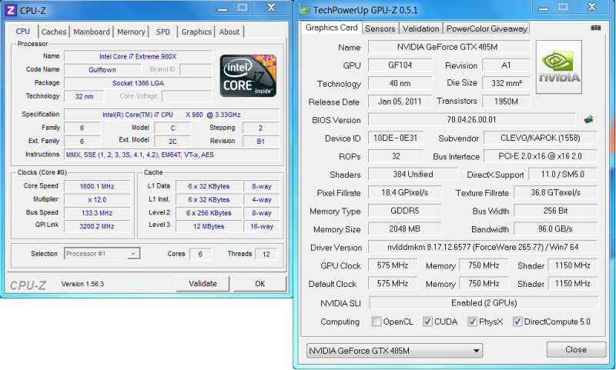
Task: Click the BIOS save chip icon
Action: (x=588, y=119)
